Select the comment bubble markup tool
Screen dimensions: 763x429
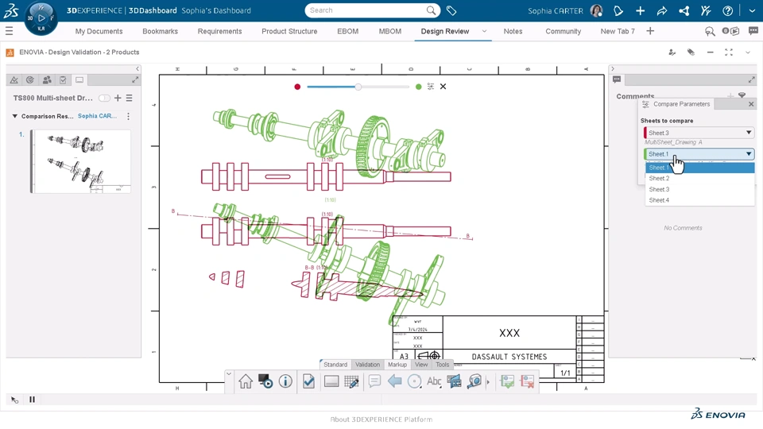coord(374,381)
